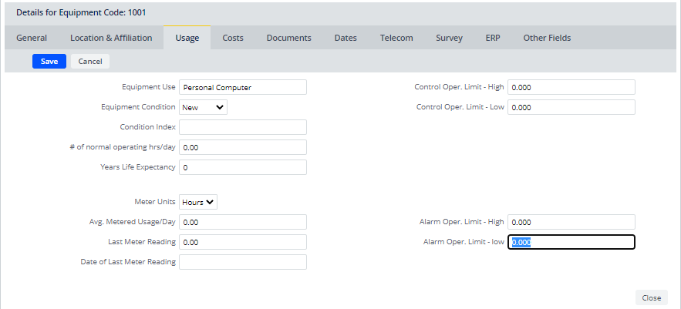Open the Equipment Condition dropdown
The image size is (681, 309).
click(203, 108)
